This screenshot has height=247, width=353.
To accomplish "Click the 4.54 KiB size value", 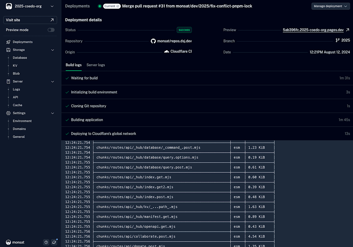I will (257, 237).
